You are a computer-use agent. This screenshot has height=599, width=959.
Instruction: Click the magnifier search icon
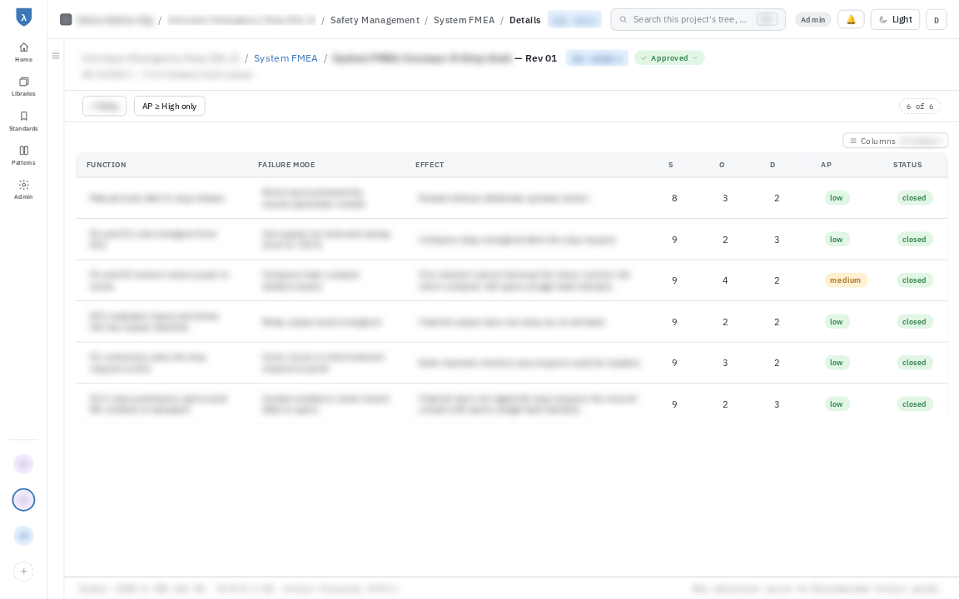[x=624, y=20]
